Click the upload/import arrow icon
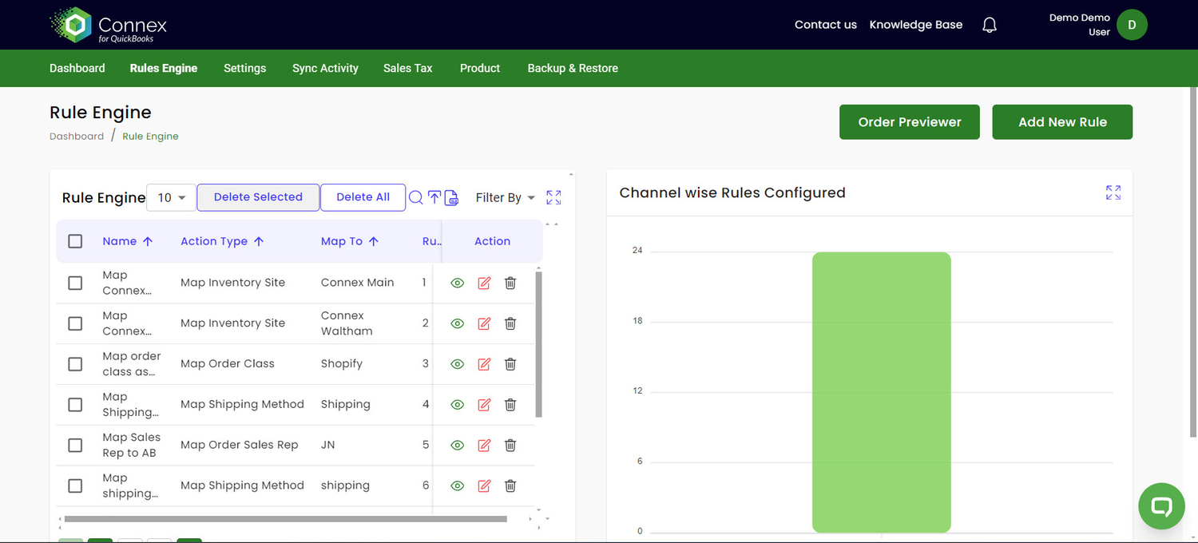1198x543 pixels. click(434, 197)
